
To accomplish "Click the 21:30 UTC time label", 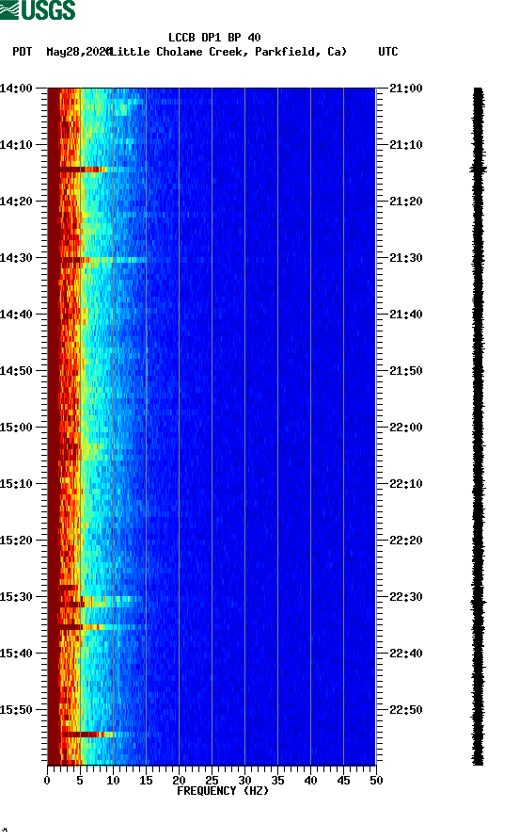I will click(406, 258).
